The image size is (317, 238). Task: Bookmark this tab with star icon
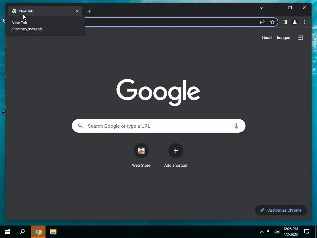click(x=272, y=22)
